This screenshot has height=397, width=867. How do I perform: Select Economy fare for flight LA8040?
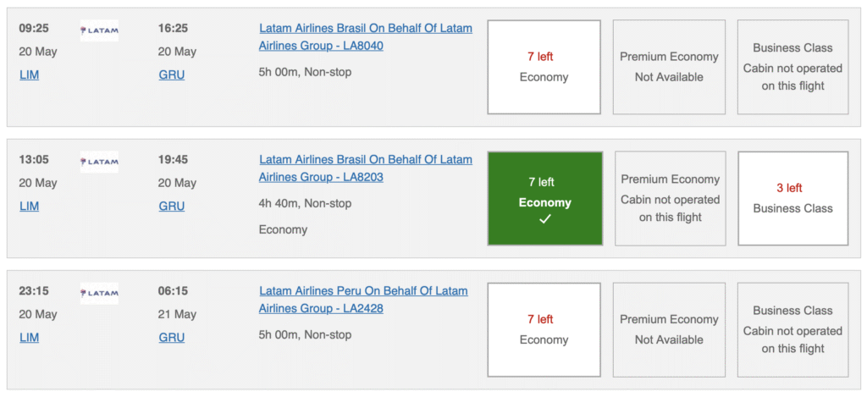click(544, 67)
